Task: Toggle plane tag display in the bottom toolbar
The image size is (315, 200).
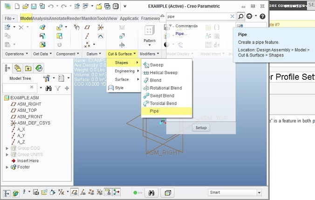Action: tap(108, 193)
